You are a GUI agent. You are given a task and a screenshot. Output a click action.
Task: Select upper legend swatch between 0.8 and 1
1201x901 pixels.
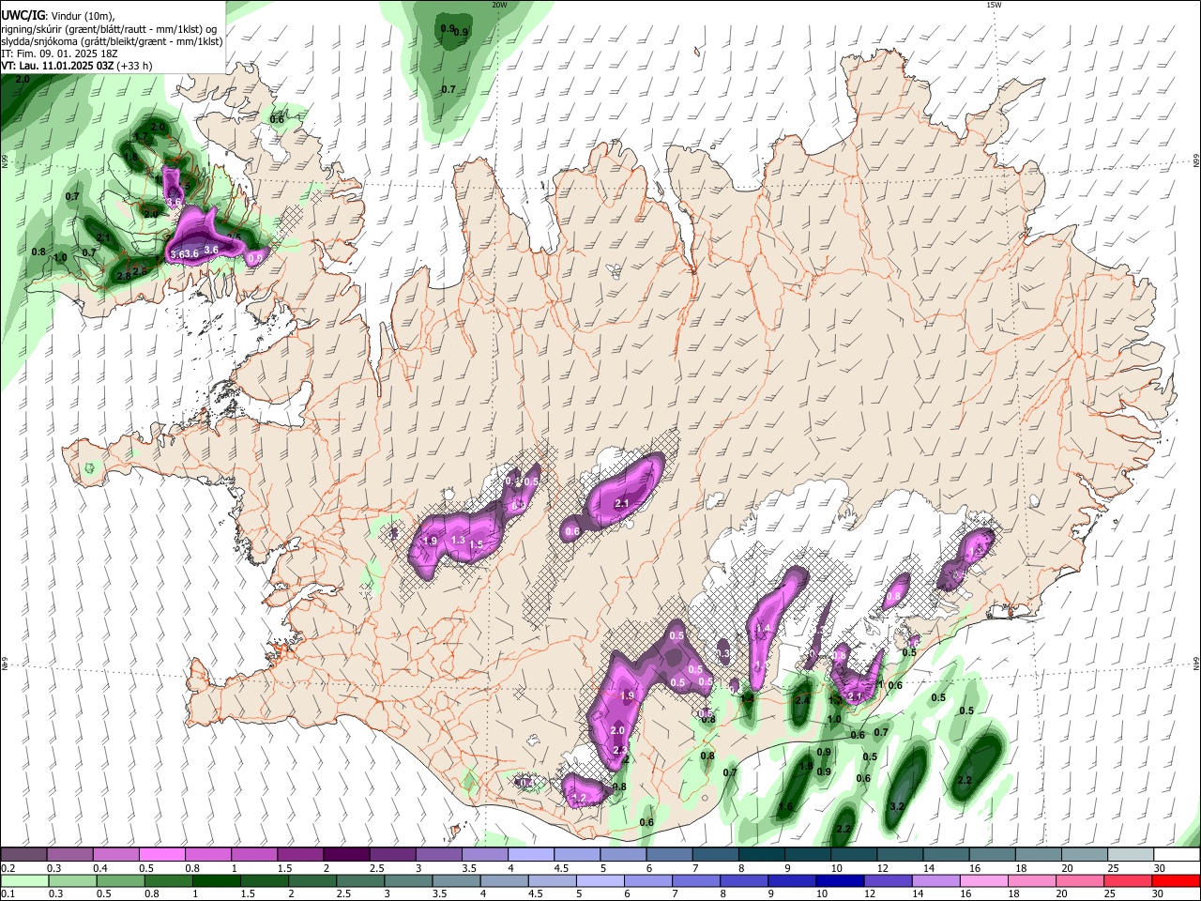[207, 854]
